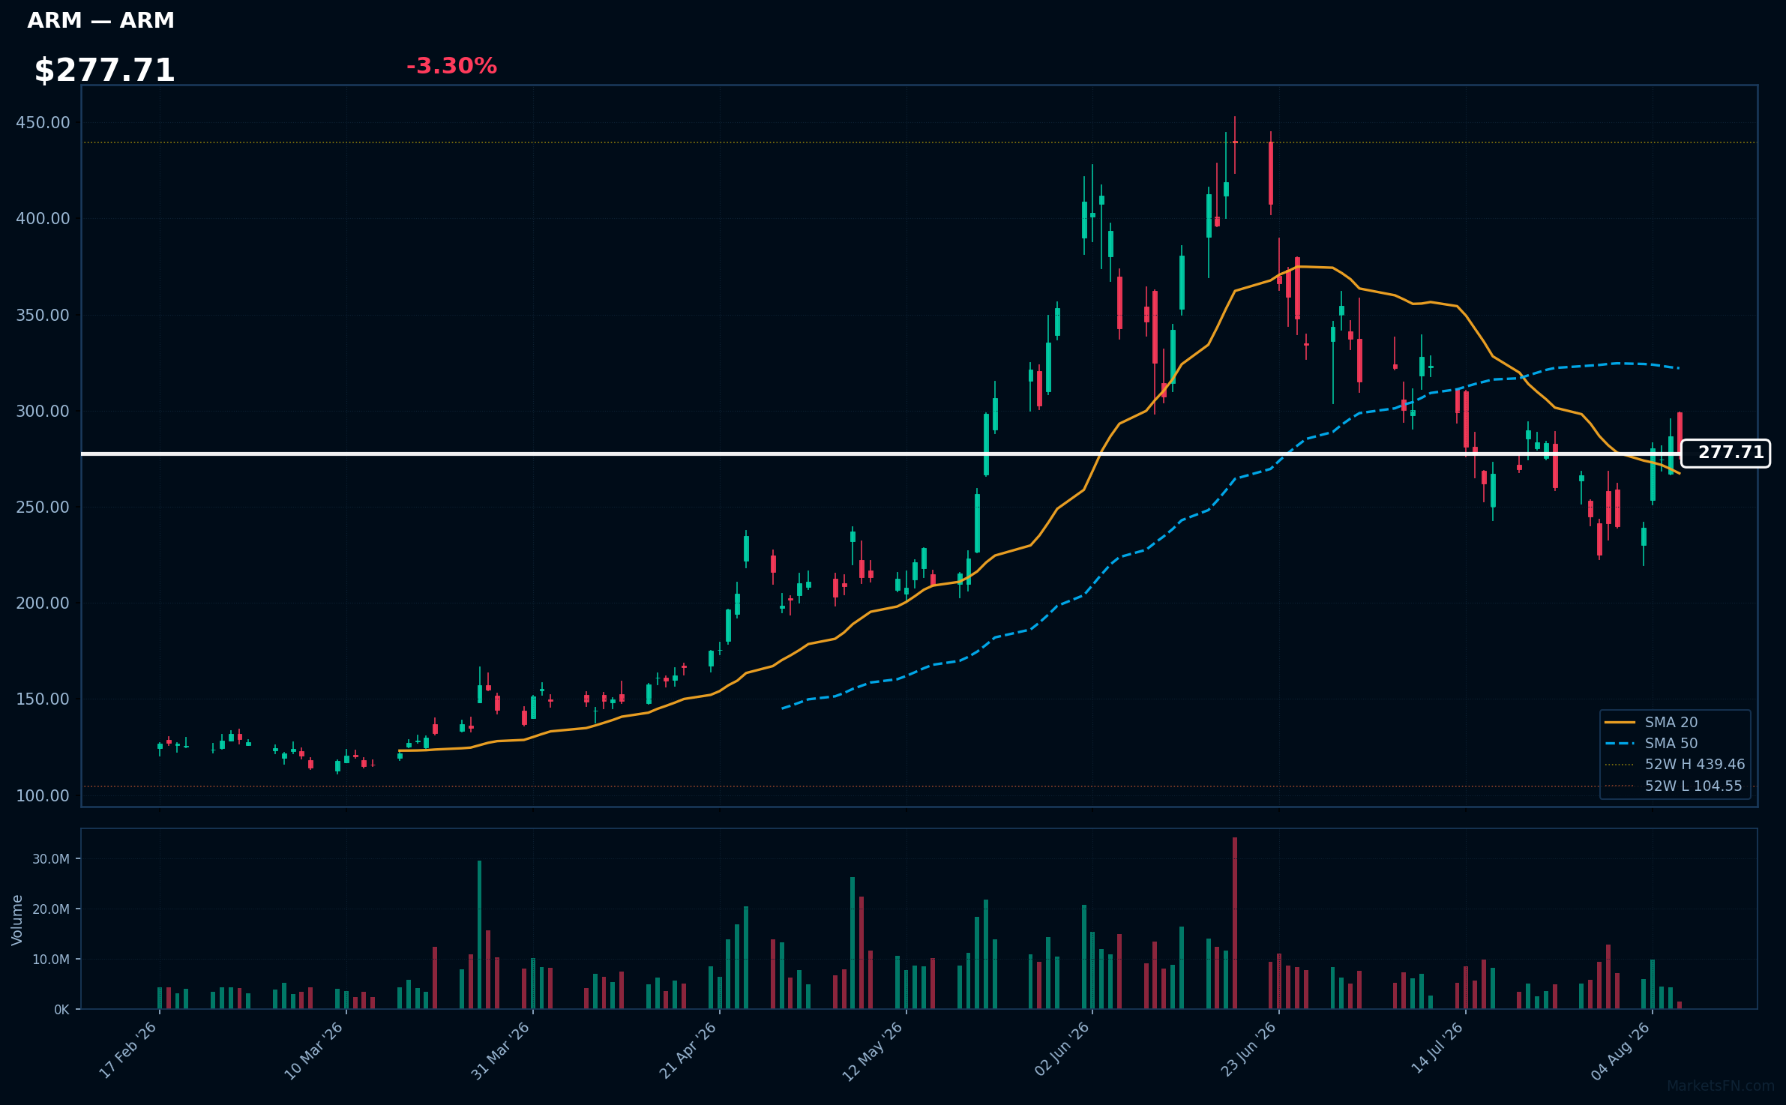Click the "04 Aug '26" date label
Screen dimensions: 1786x1105
click(x=1621, y=1050)
